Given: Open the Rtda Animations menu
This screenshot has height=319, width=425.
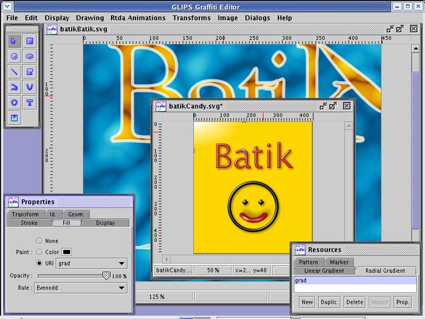Looking at the screenshot, I should point(138,18).
